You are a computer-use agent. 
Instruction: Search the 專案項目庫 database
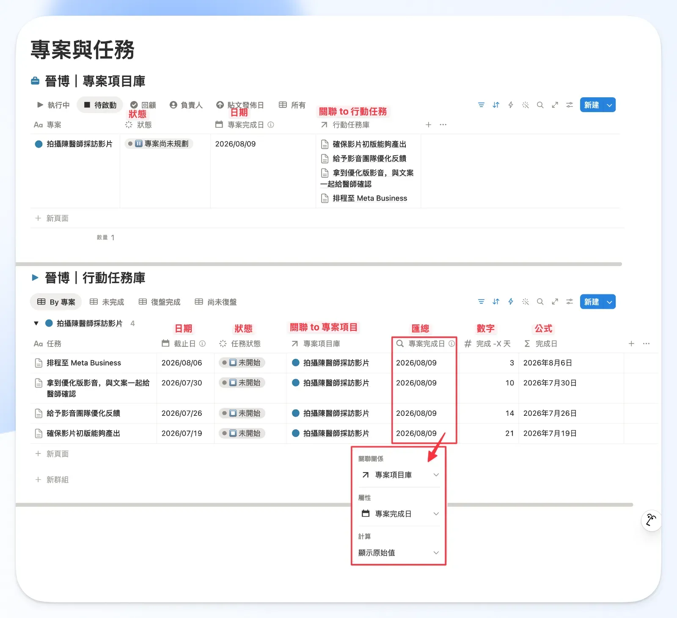coord(540,105)
